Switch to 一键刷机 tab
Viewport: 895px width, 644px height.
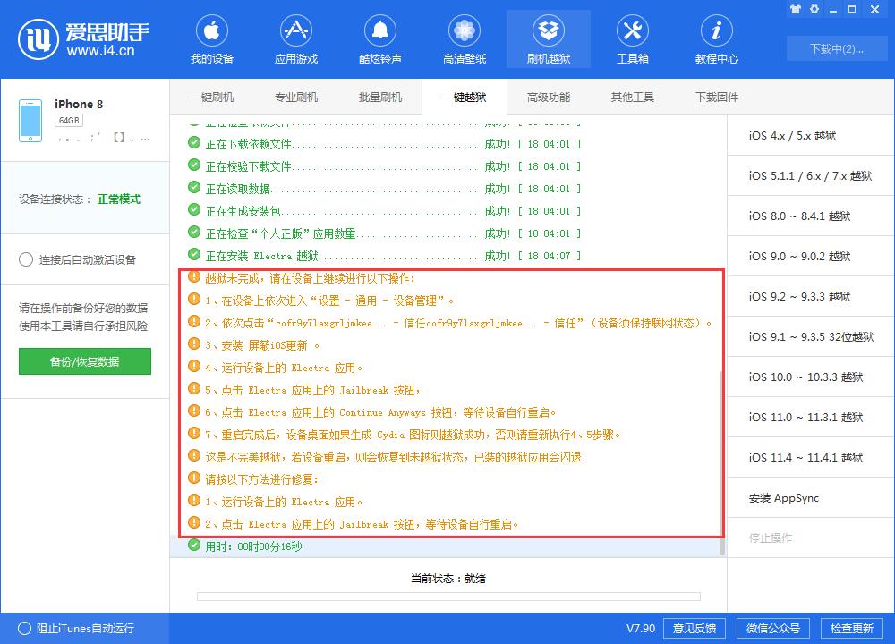coord(212,97)
